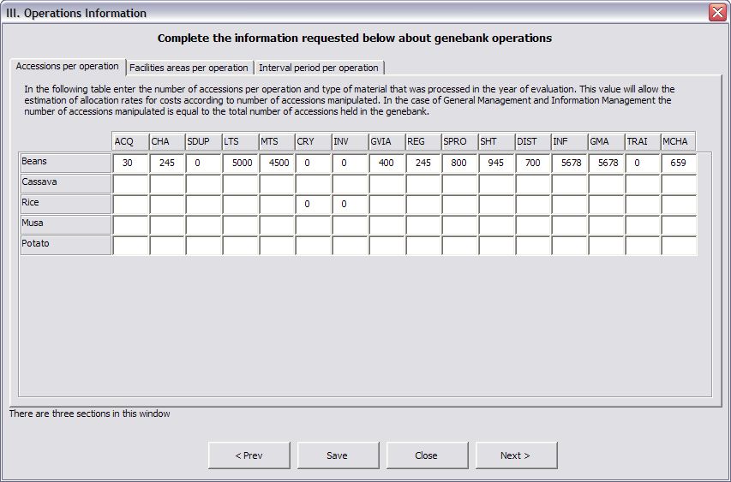Image resolution: width=731 pixels, height=482 pixels.
Task: Open the Interval period per operation tab
Action: (319, 68)
